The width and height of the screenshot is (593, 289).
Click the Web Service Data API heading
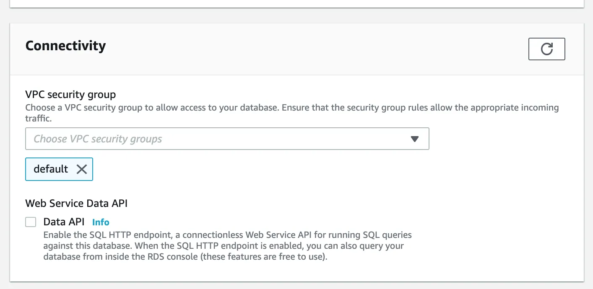[76, 204]
